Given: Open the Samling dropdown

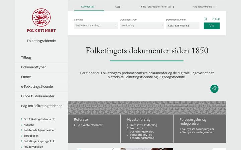Looking at the screenshot, I should coord(96,26).
